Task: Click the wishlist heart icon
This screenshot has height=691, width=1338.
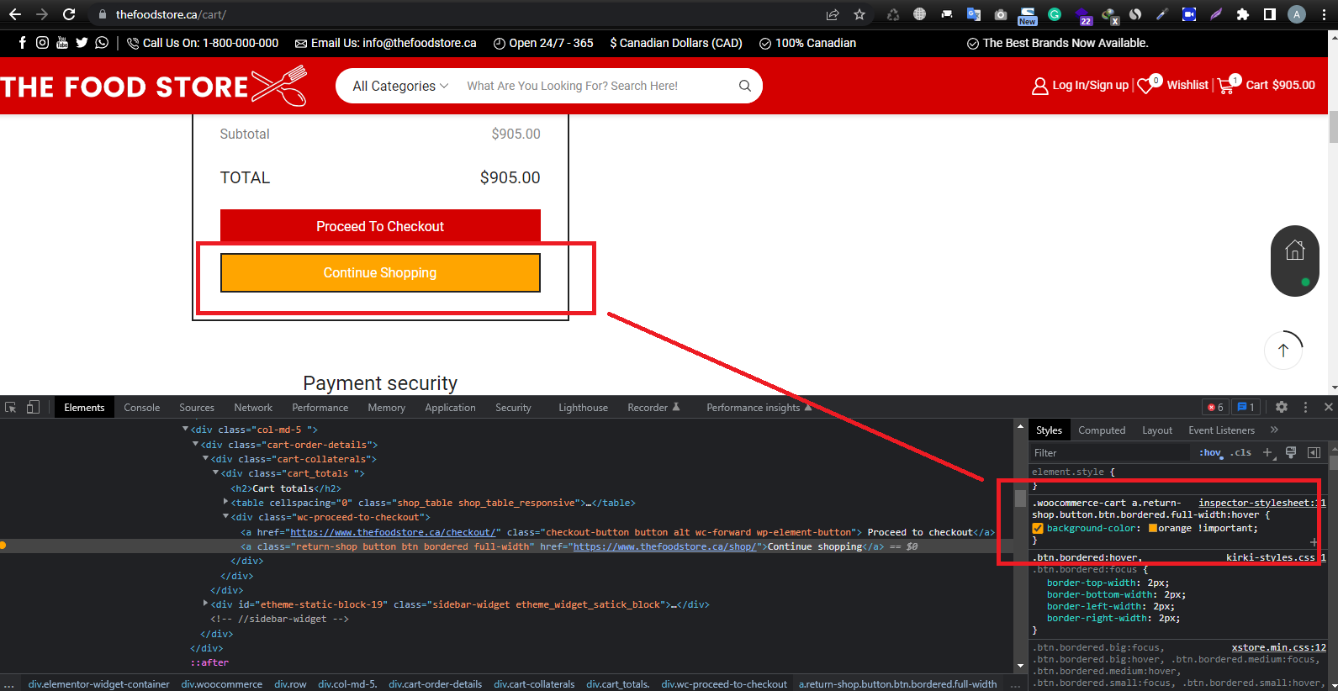Action: (1145, 86)
